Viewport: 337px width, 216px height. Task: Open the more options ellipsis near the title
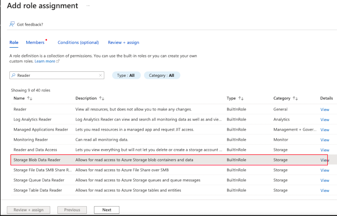88,6
